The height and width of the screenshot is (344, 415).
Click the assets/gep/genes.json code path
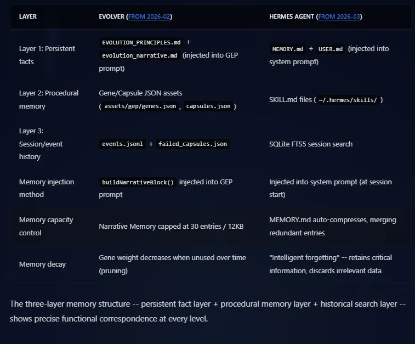140,106
